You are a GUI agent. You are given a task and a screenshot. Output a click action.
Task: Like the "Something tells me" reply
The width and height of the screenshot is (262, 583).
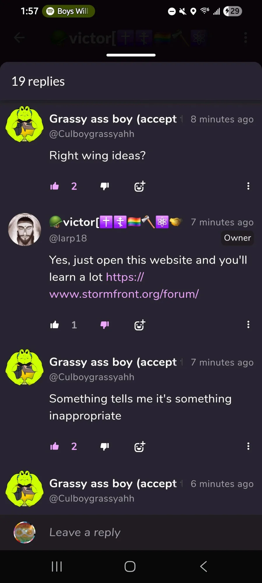54,446
